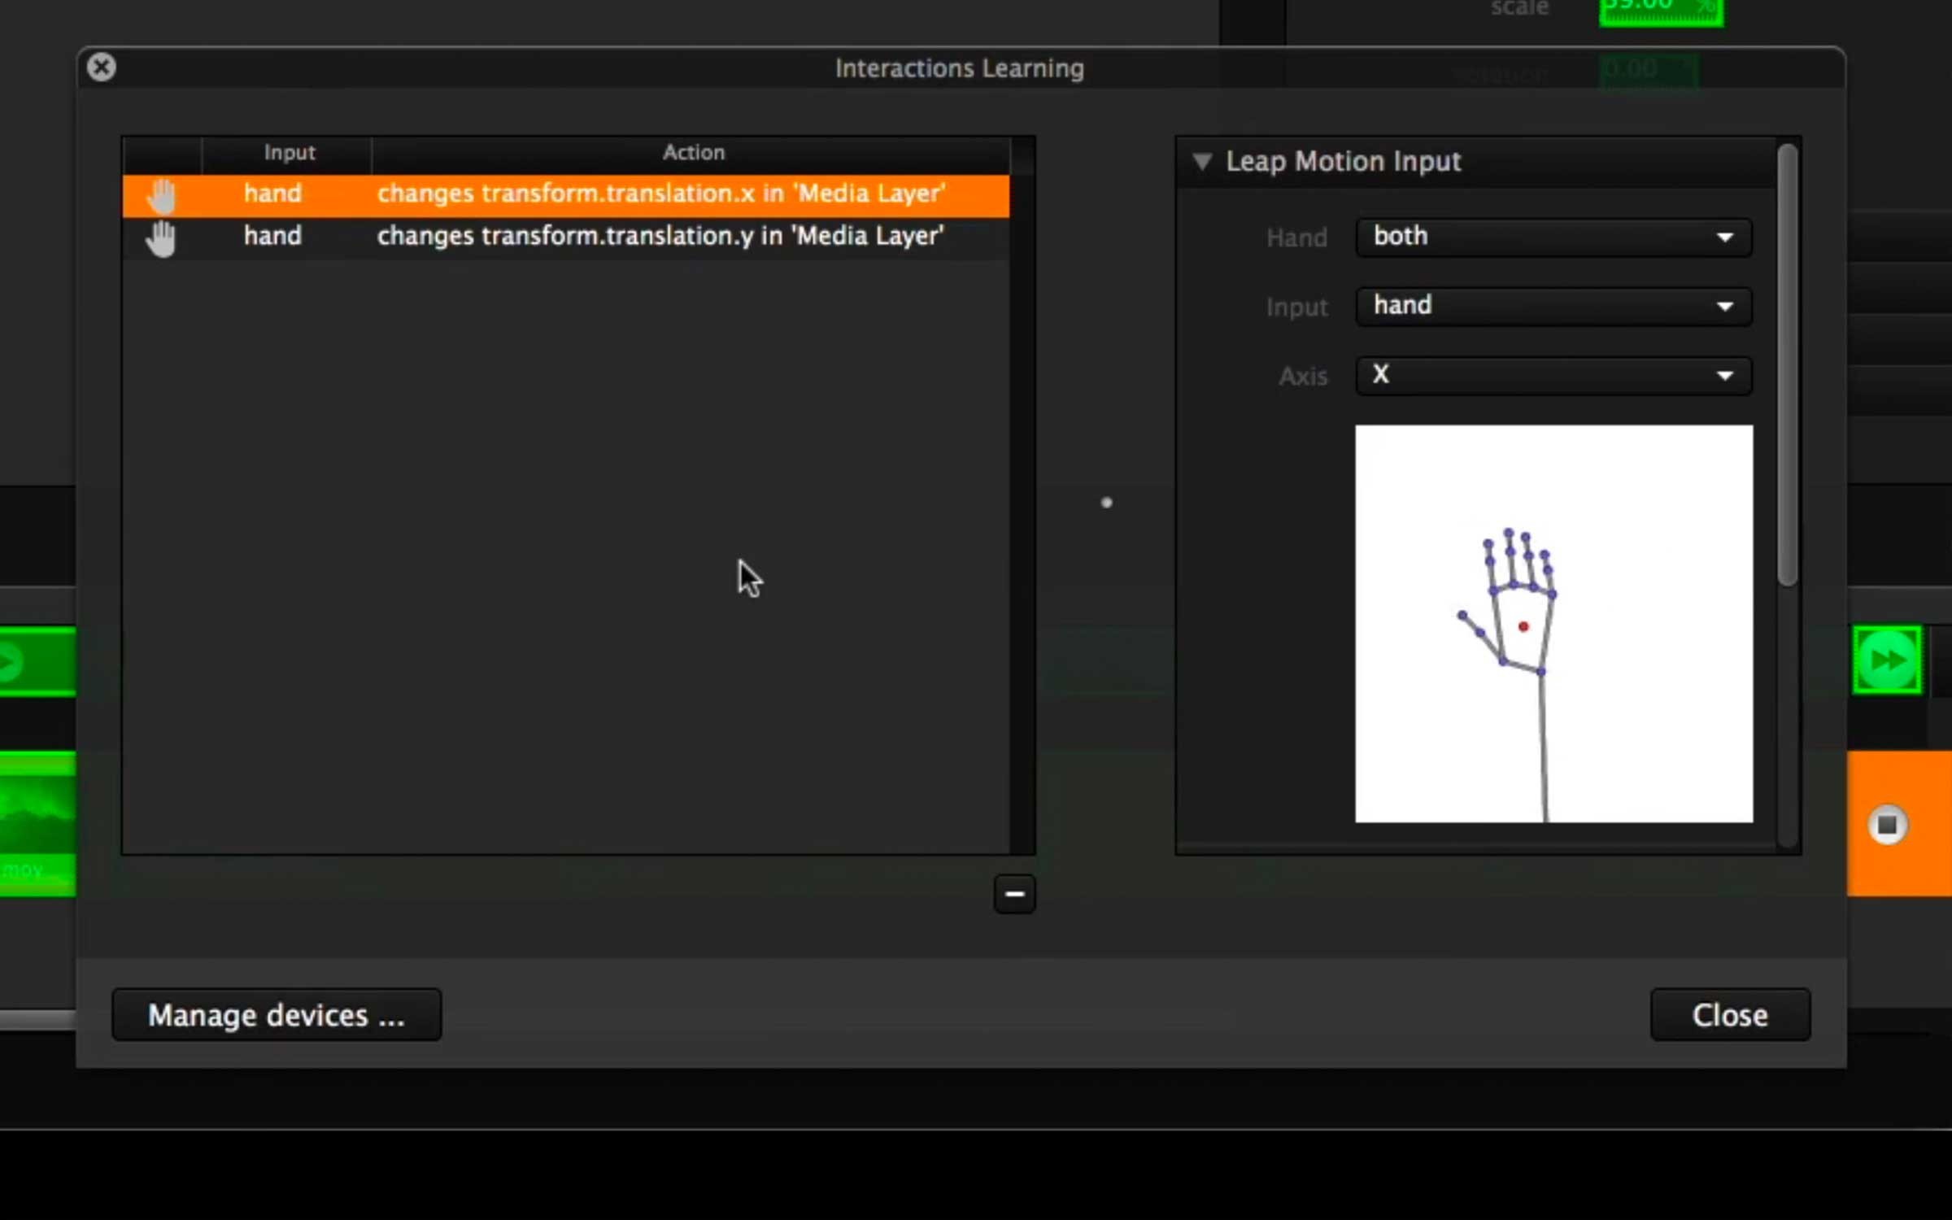
Task: Open Manage devices dialog
Action: click(x=276, y=1015)
